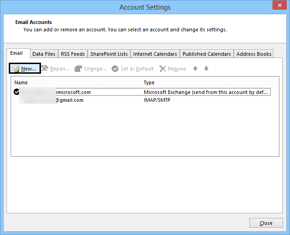Click the Microsoft Exchange type cell
The height and width of the screenshot is (235, 290).
pos(206,92)
